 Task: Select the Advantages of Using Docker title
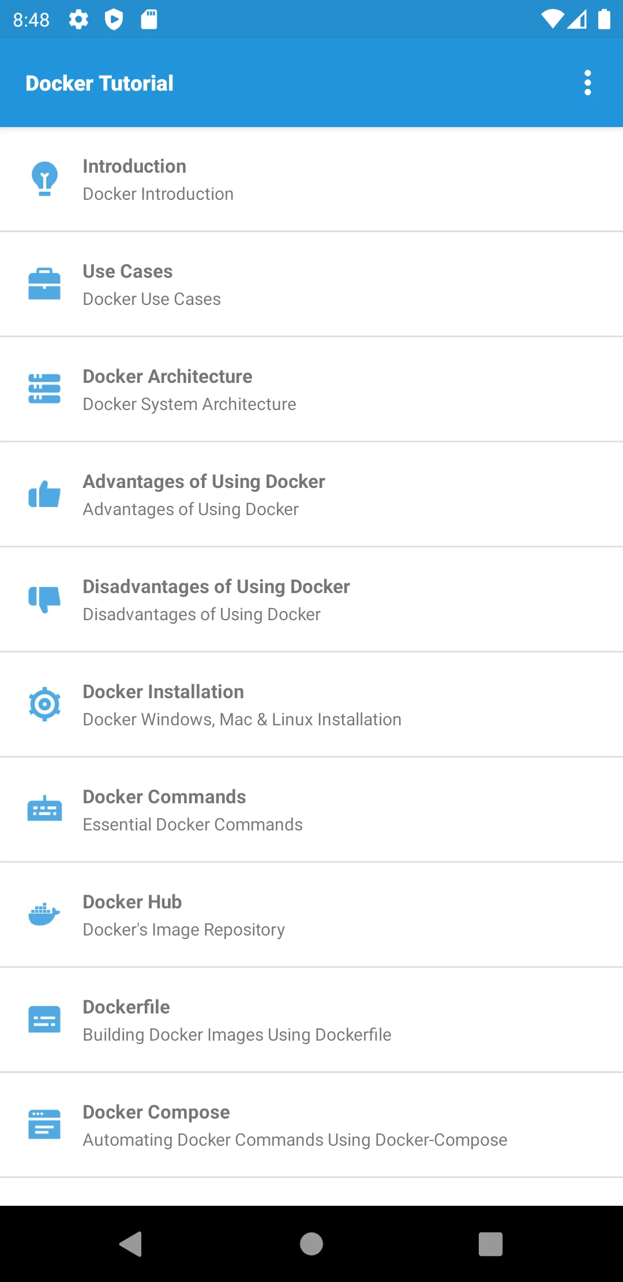coord(204,482)
